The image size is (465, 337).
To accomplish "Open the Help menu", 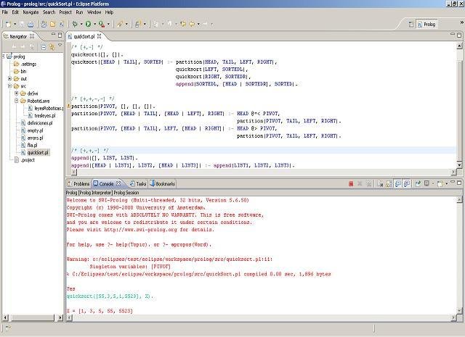I will point(110,12).
